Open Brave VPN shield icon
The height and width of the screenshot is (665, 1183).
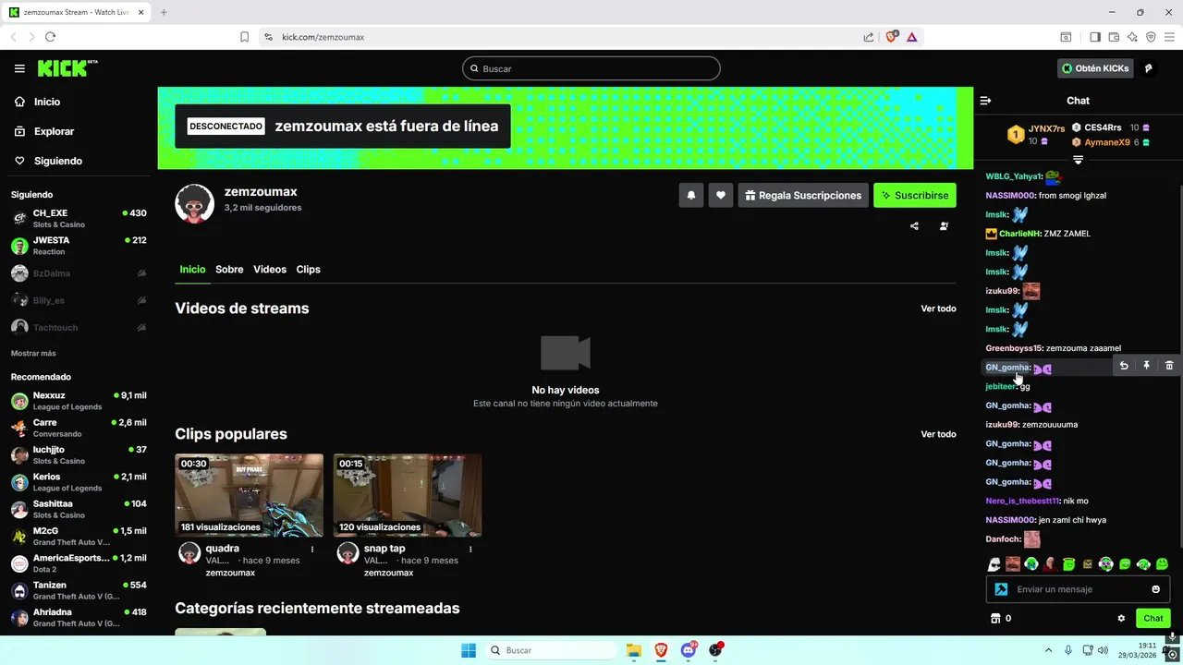[1151, 37]
